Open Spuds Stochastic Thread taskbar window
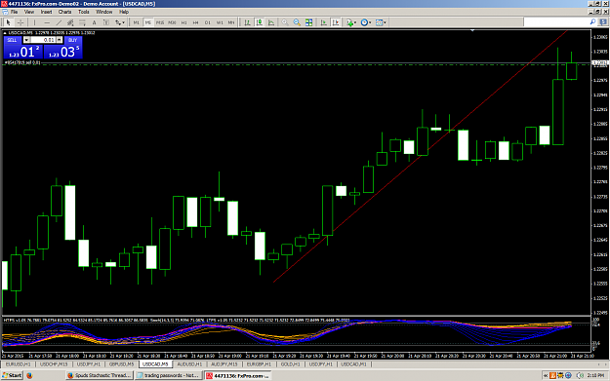This screenshot has height=381, width=610. click(x=99, y=375)
